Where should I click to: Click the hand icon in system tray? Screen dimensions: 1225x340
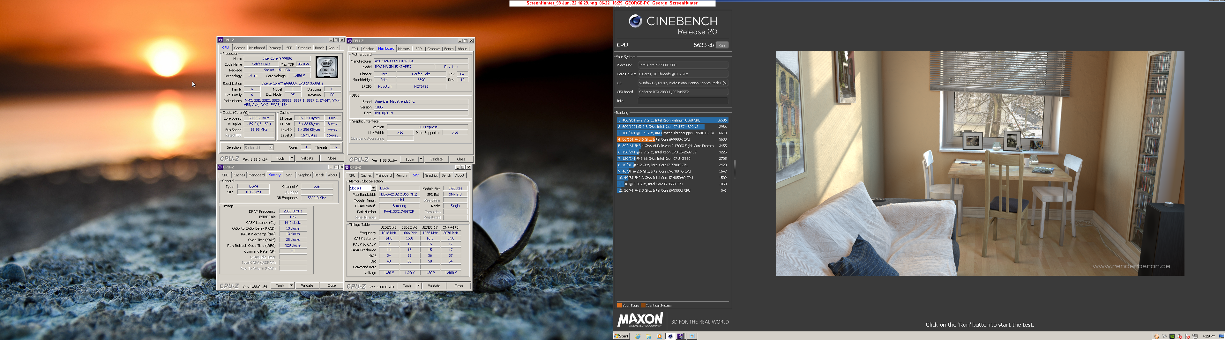point(1157,336)
